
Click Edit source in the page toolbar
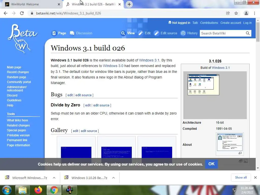[x=166, y=33]
